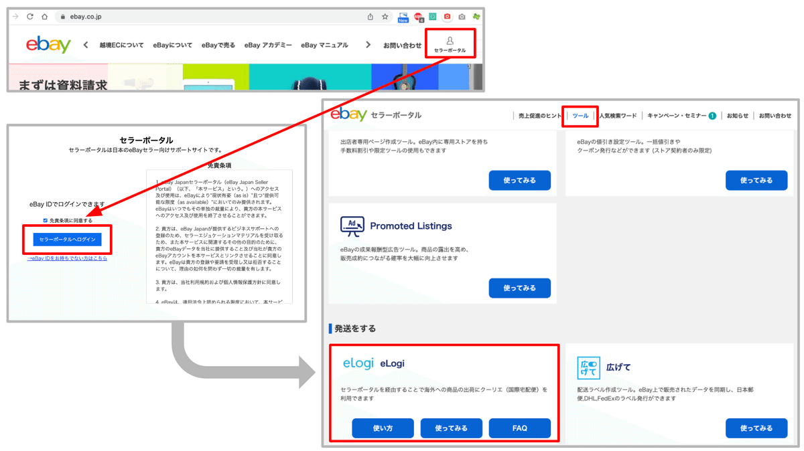Screen dimensions: 804x451
Task: Click the 広げて app icon
Action: click(589, 368)
